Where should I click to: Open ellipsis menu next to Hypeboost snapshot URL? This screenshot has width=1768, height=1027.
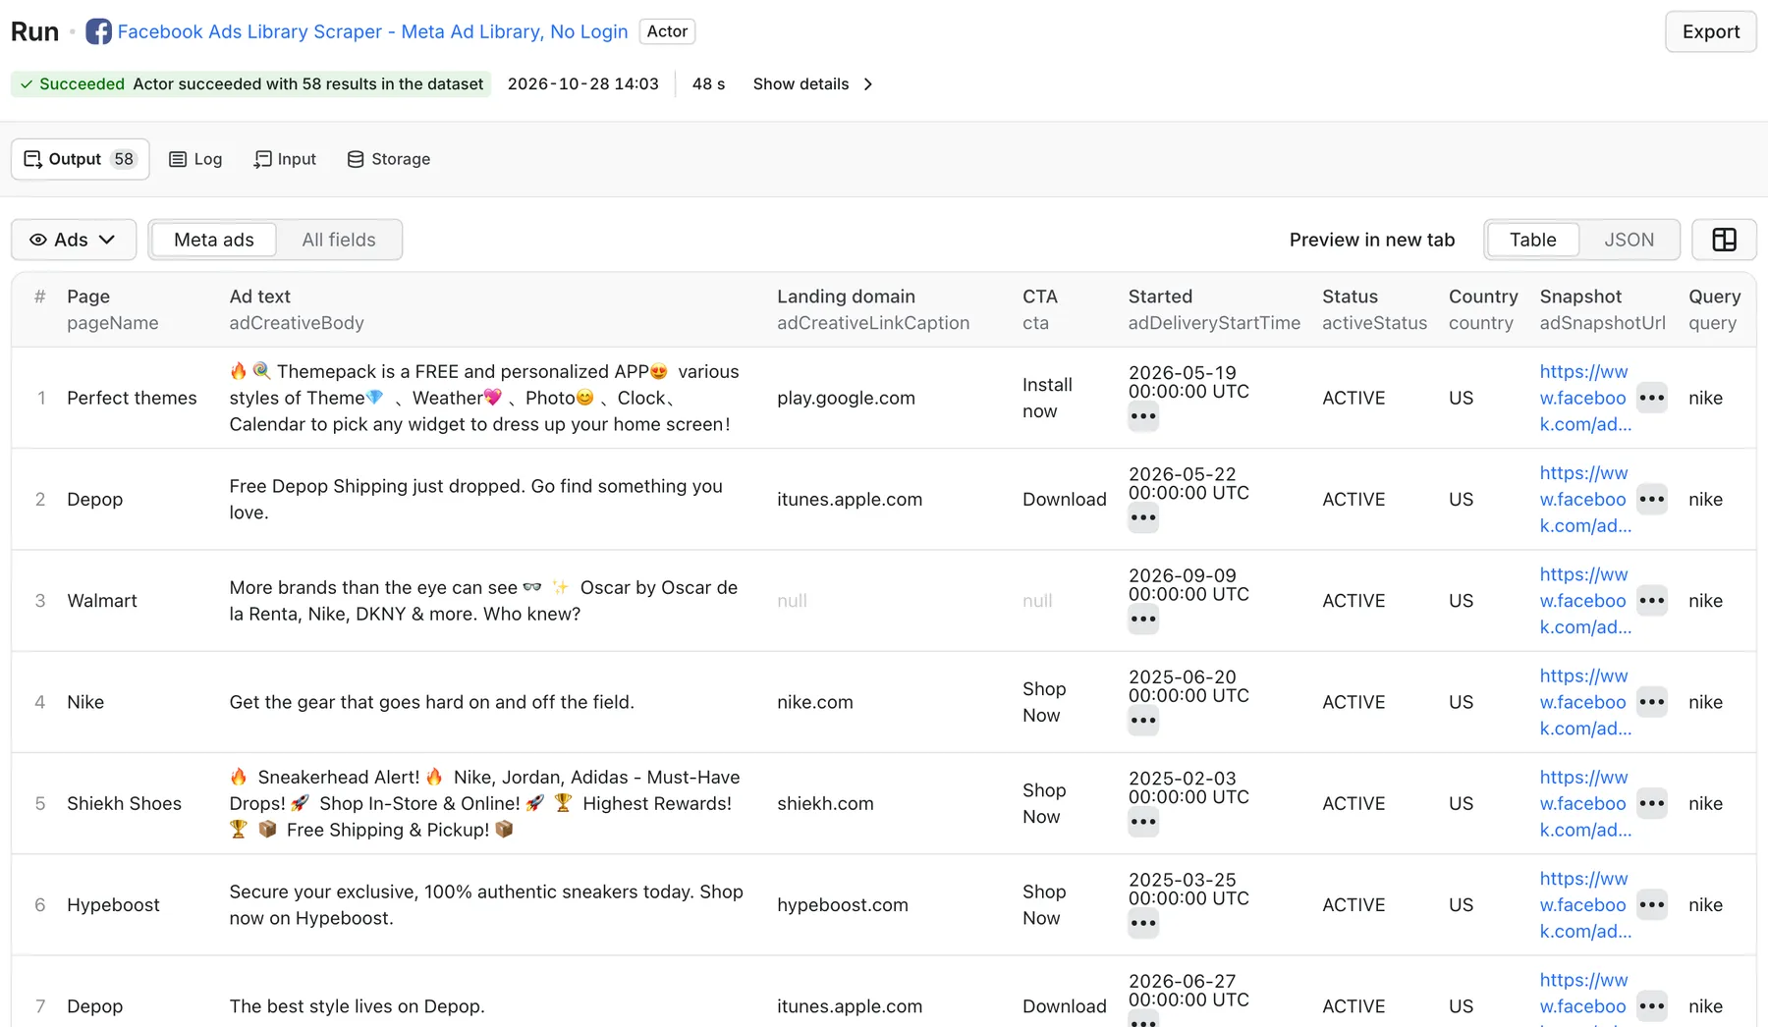pyautogui.click(x=1652, y=905)
